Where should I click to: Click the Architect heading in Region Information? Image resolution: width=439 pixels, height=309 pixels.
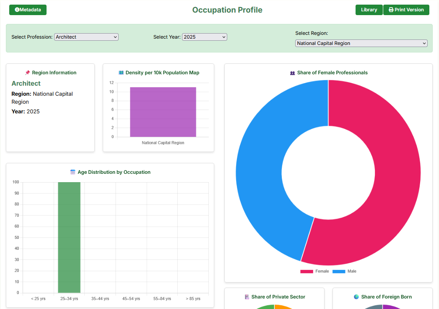click(26, 84)
